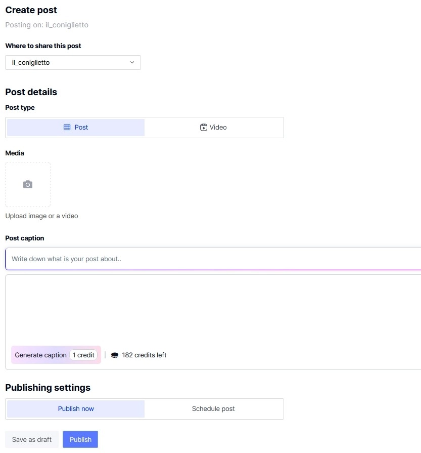Expand the share destination chevron arrow
This screenshot has width=421, height=453.
point(132,63)
